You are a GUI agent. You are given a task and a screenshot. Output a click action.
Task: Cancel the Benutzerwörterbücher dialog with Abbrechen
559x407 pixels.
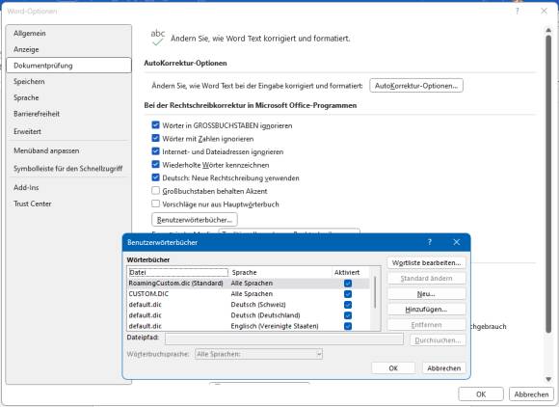tap(444, 368)
